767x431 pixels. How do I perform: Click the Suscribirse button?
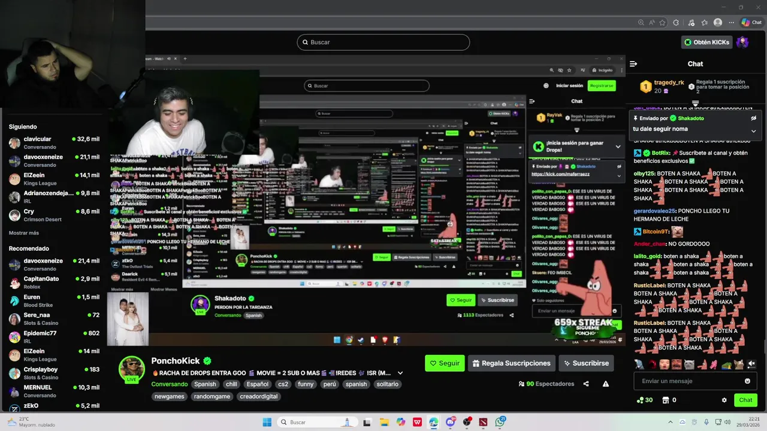[x=585, y=363]
